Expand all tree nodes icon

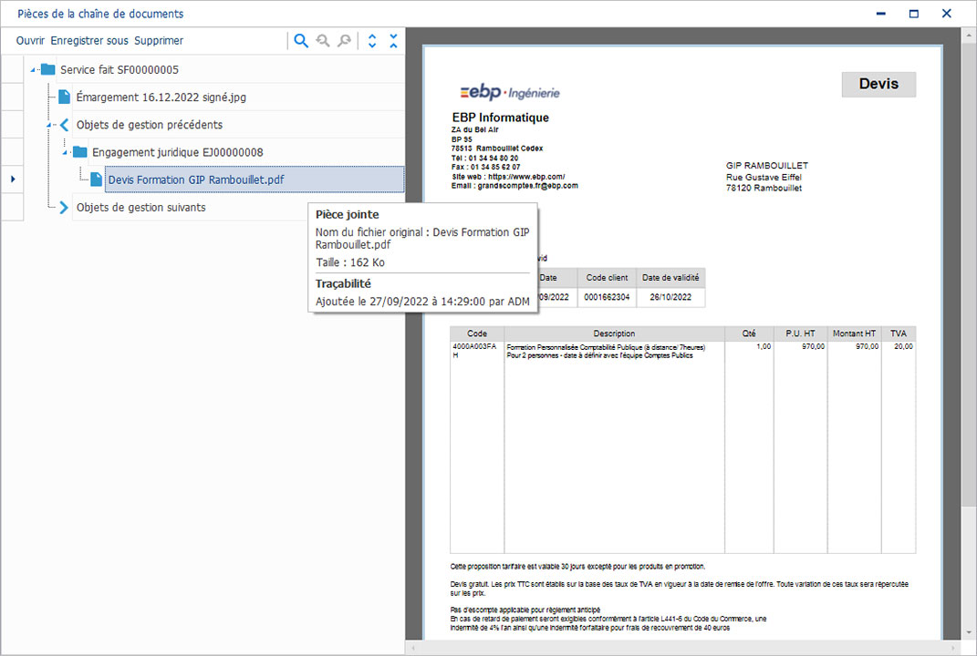click(372, 41)
